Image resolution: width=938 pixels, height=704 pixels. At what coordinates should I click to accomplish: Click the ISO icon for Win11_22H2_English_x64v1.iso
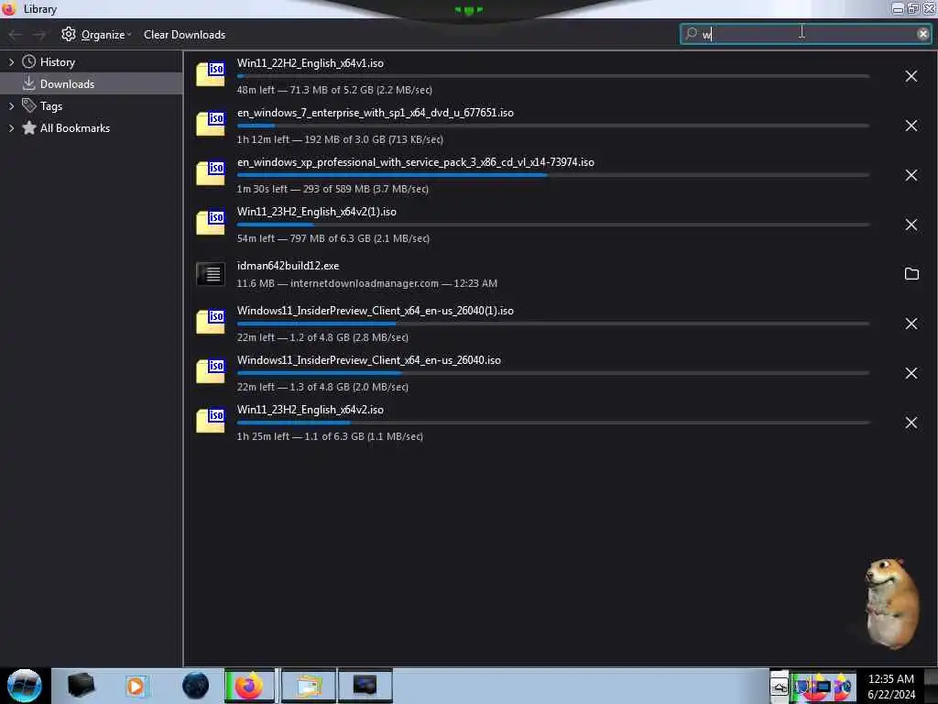tap(211, 74)
